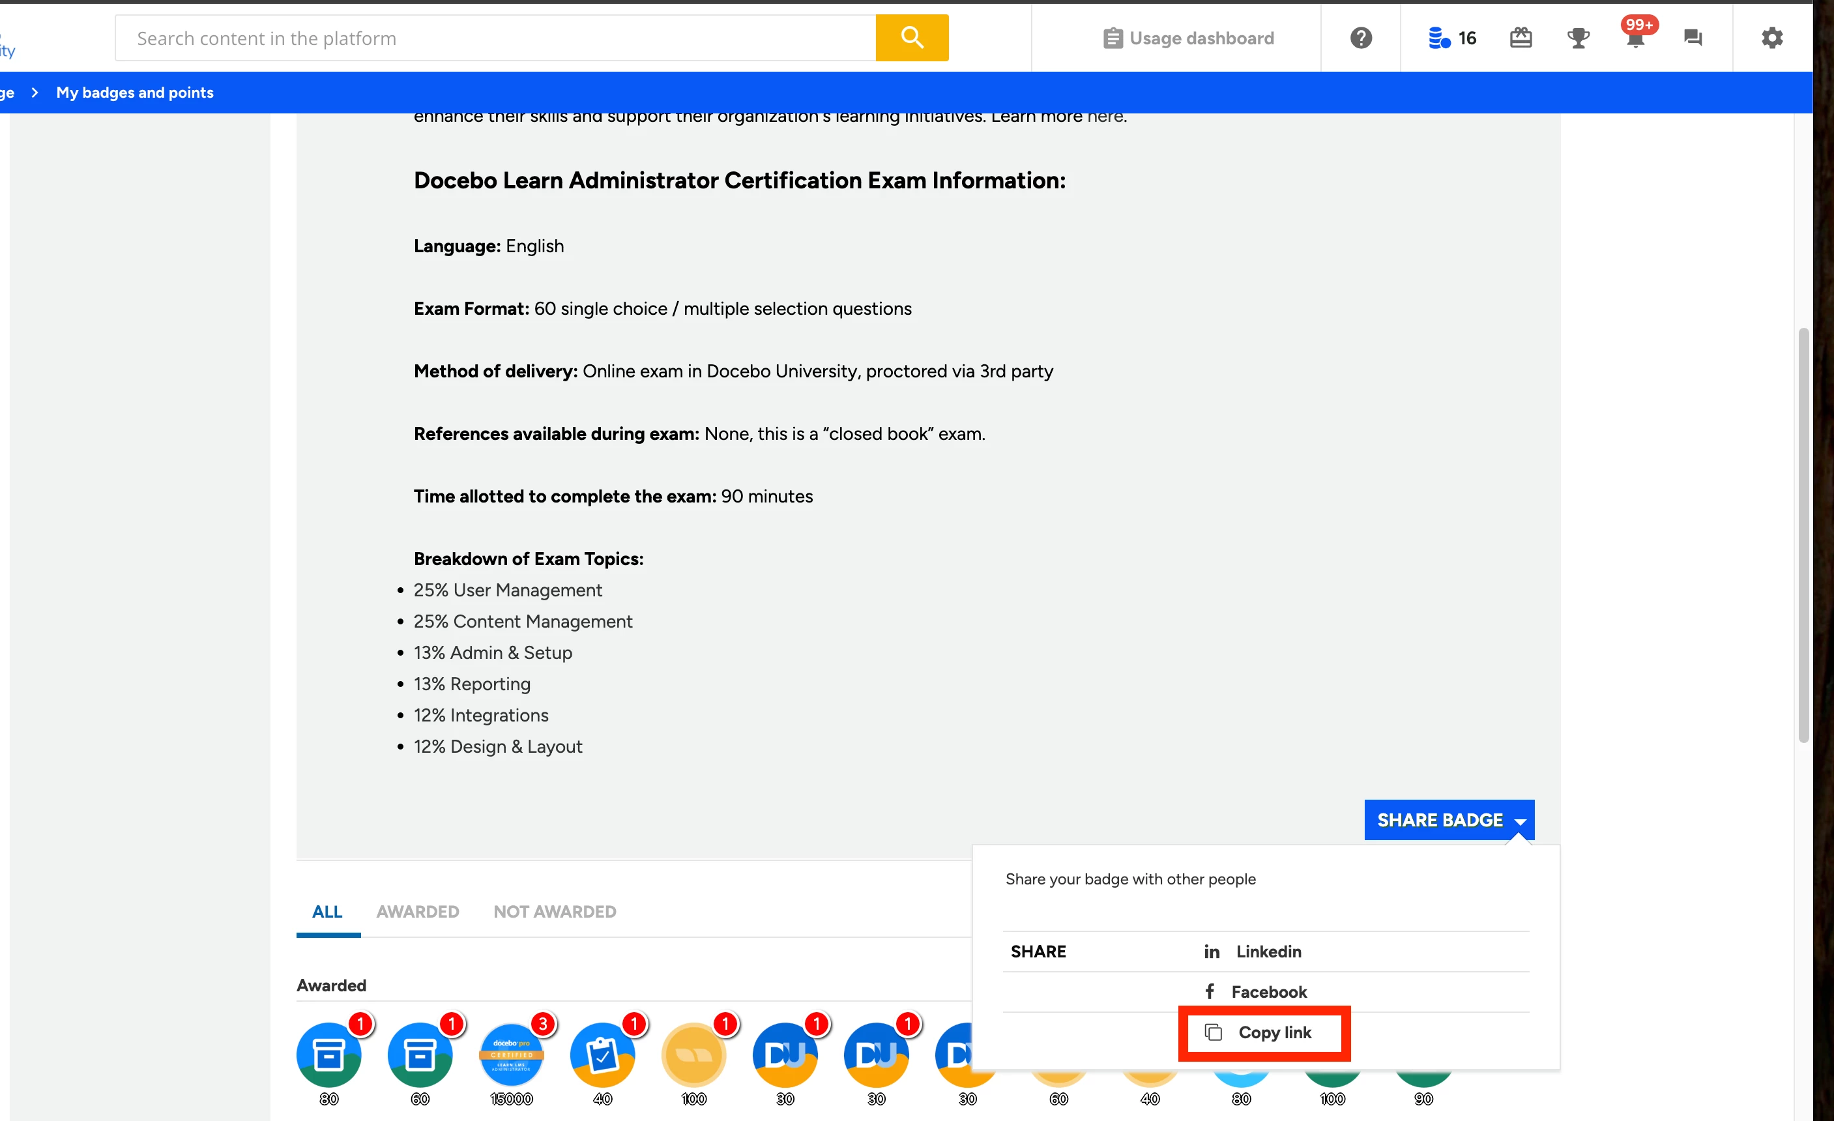1834x1121 pixels.
Task: Switch to the Awarded tab
Action: (x=418, y=912)
